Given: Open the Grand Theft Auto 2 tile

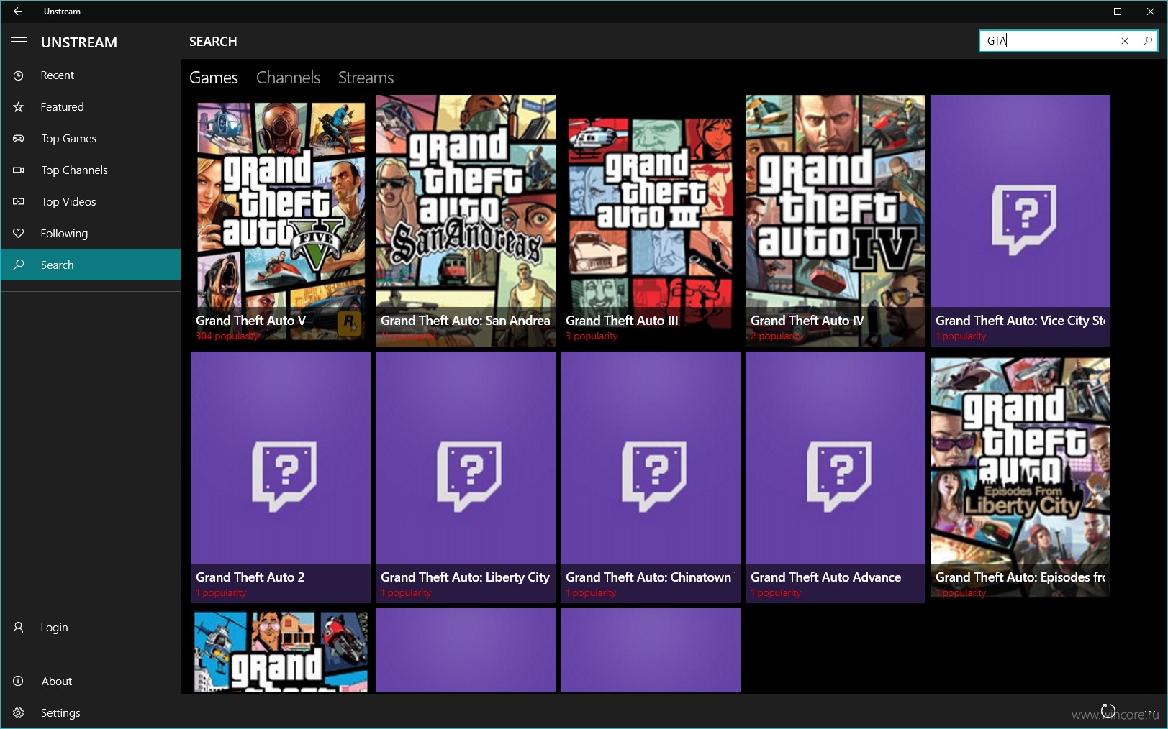Looking at the screenshot, I should (281, 477).
